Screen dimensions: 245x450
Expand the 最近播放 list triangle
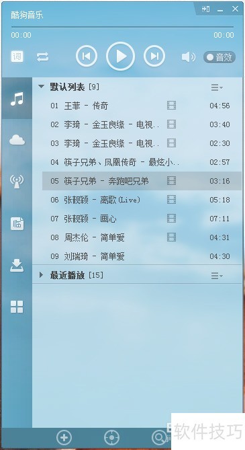coord(41,274)
